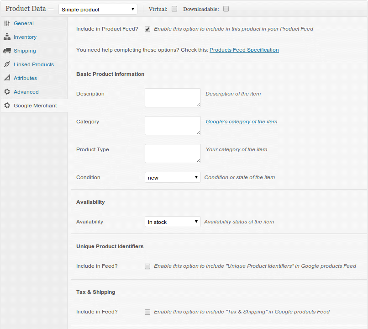Click the Advanced gear icon
This screenshot has width=368, height=329.
coord(7,92)
